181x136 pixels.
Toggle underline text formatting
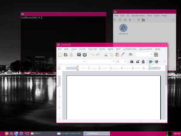[x=143, y=62]
